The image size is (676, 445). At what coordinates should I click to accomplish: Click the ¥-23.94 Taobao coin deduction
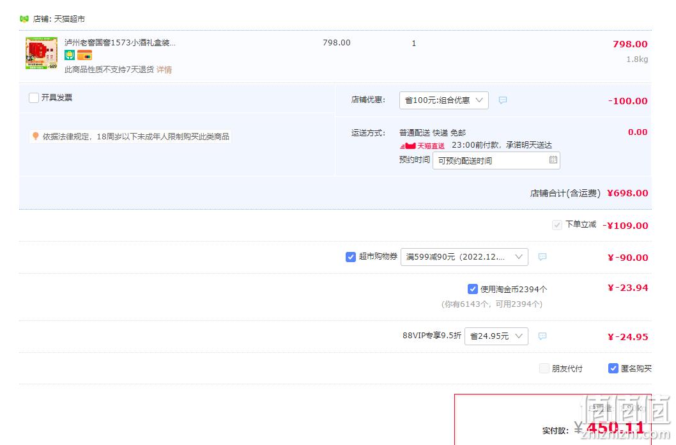pyautogui.click(x=627, y=288)
